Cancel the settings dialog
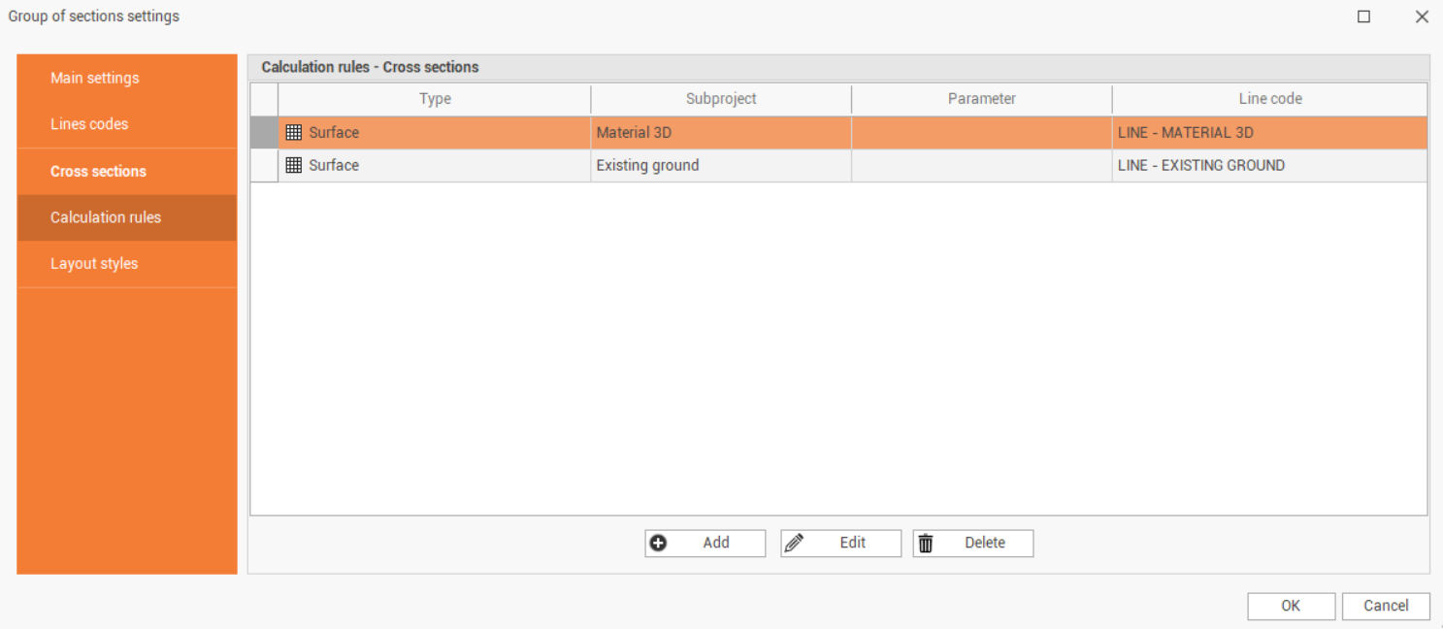 click(x=1385, y=606)
